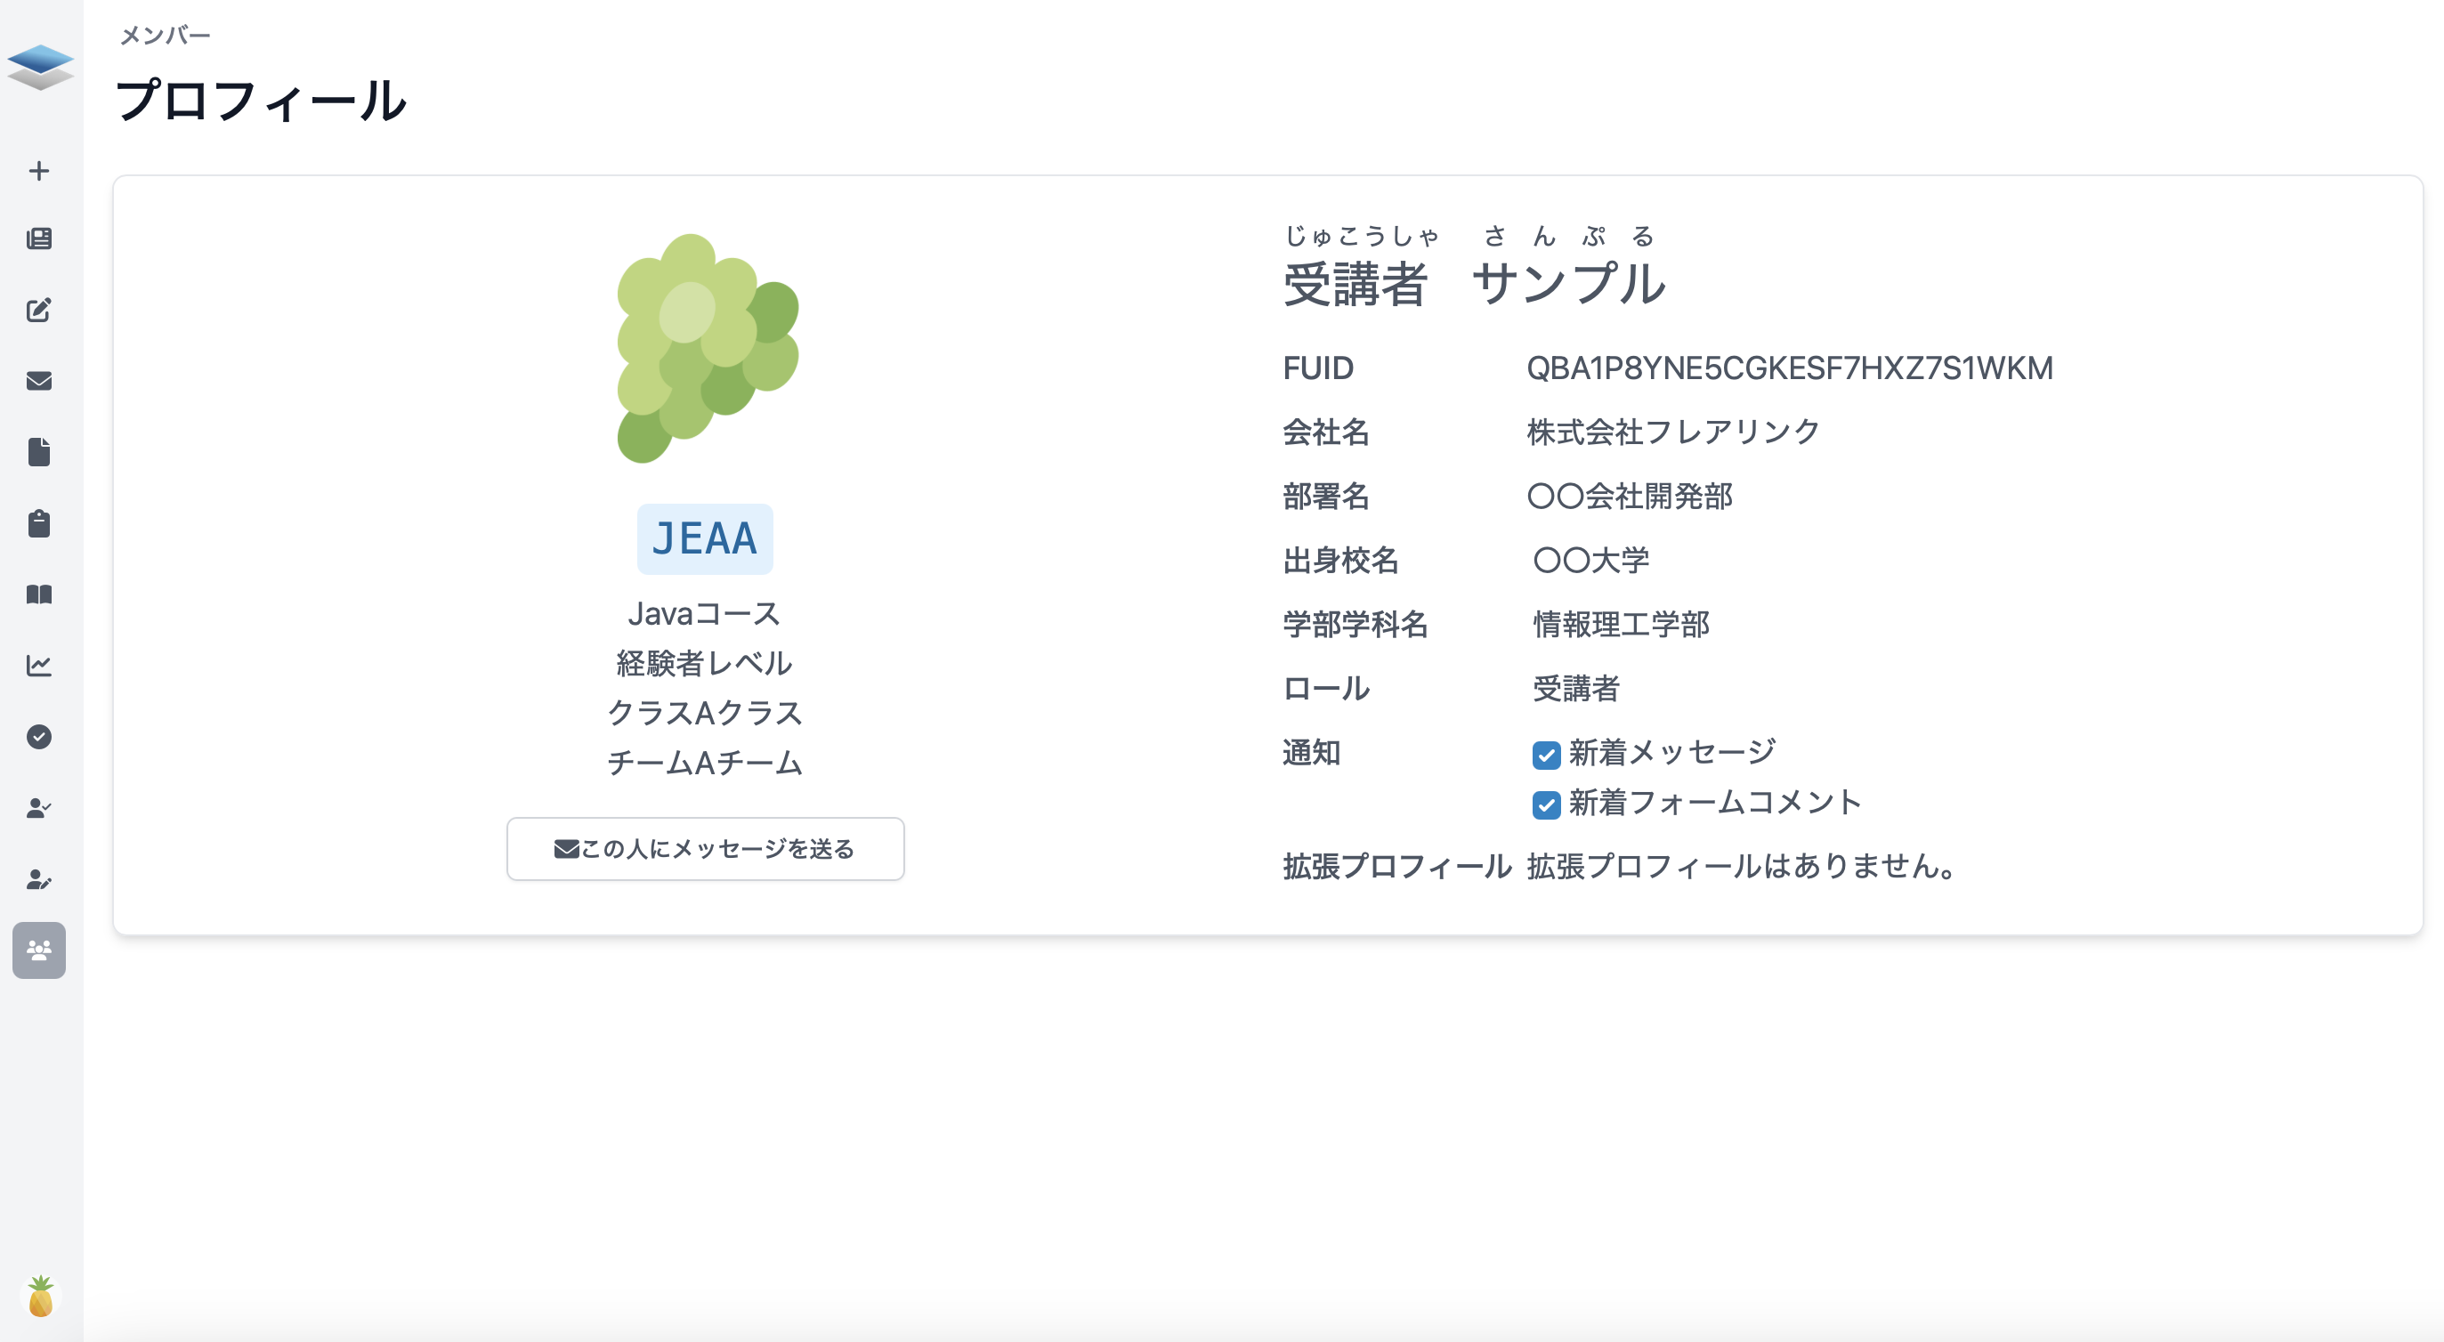2444x1342 pixels.
Task: Click the この人にメッセージを送る button
Action: (705, 849)
